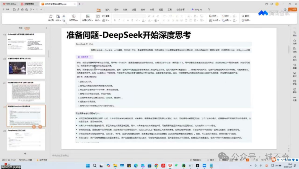Open the File (文件) menu
Screen dimensions: 299x169
6,9
